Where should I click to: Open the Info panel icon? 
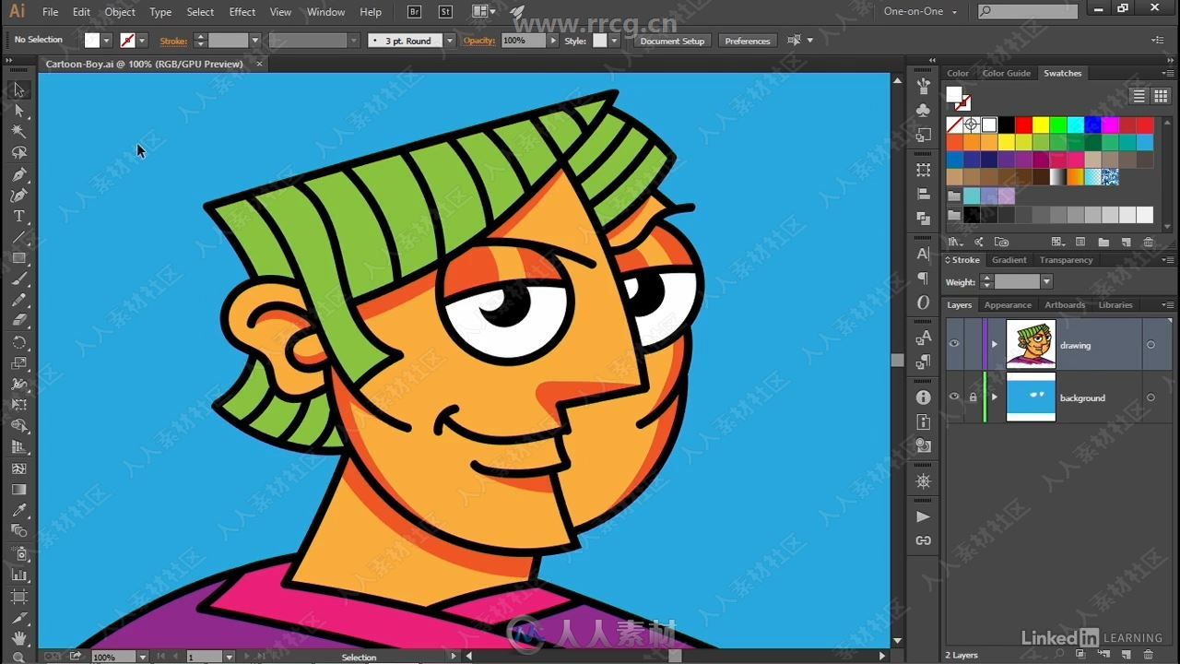click(923, 397)
